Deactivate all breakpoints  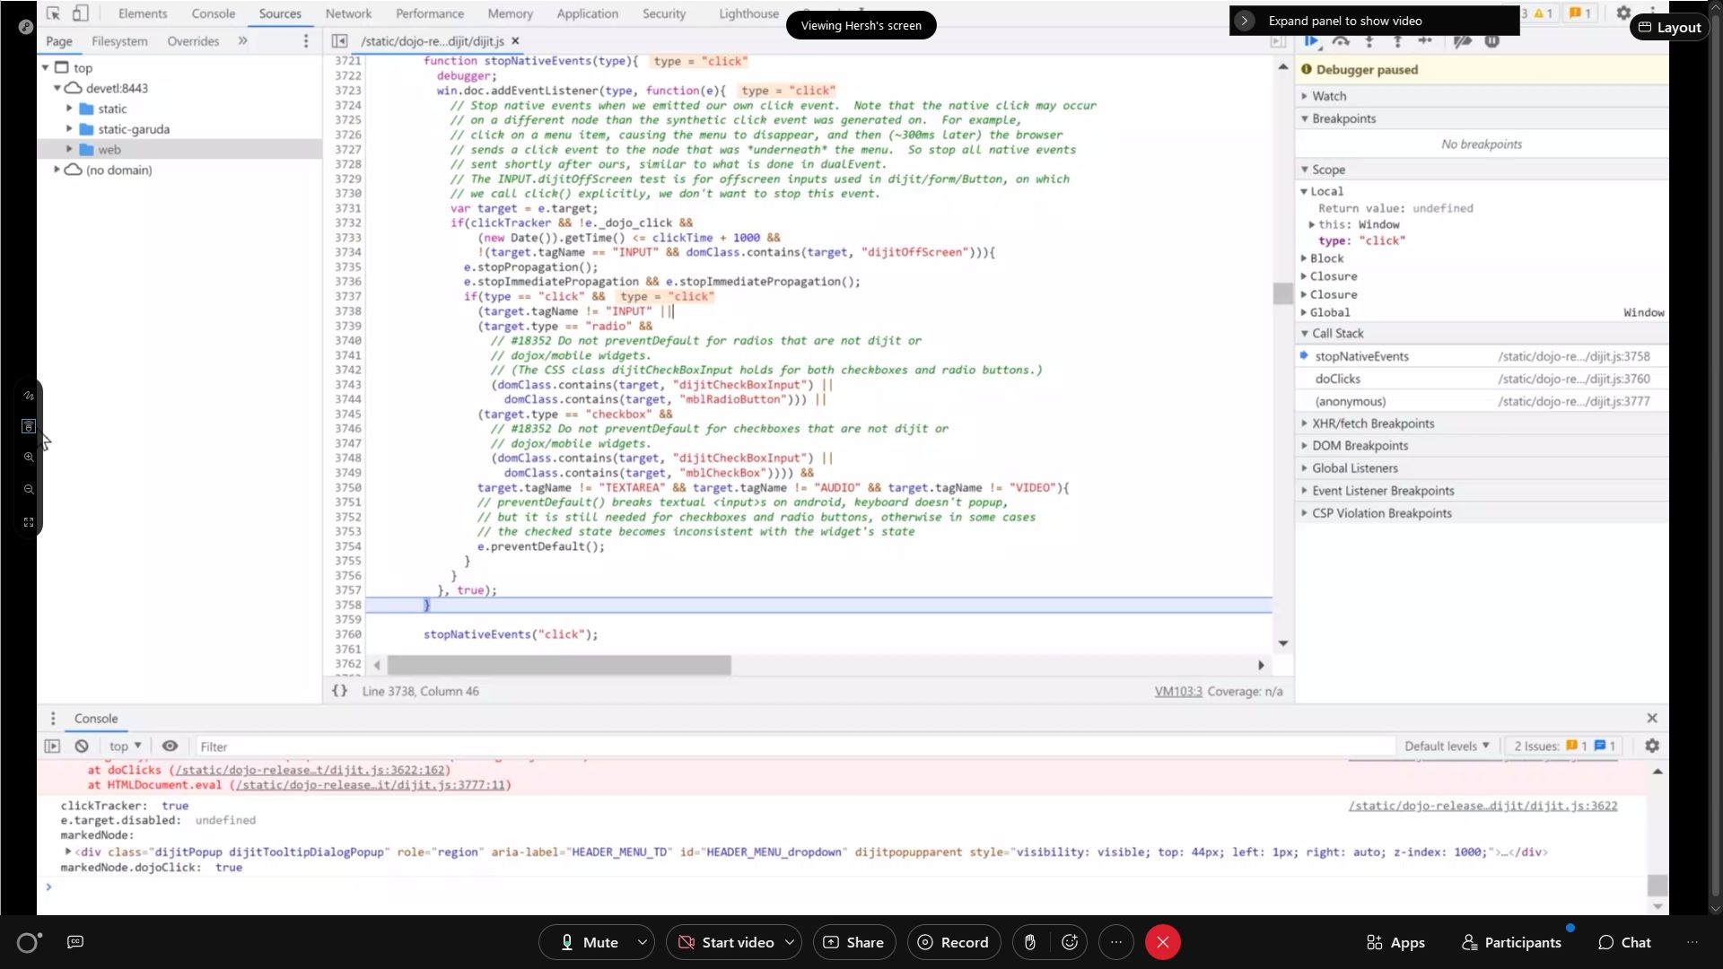point(1463,41)
